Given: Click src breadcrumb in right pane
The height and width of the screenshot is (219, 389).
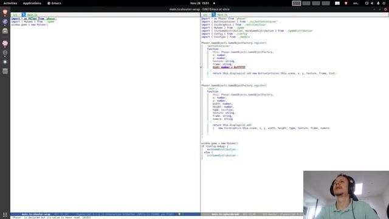Looking at the screenshot, I should pos(205,15).
